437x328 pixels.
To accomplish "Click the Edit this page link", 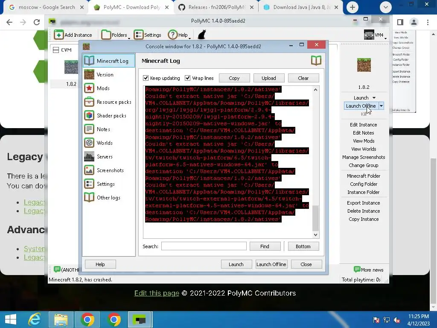I will [x=157, y=293].
